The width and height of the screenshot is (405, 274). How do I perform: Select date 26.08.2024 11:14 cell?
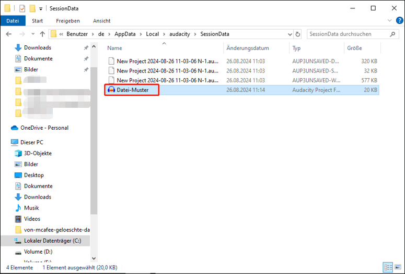246,90
